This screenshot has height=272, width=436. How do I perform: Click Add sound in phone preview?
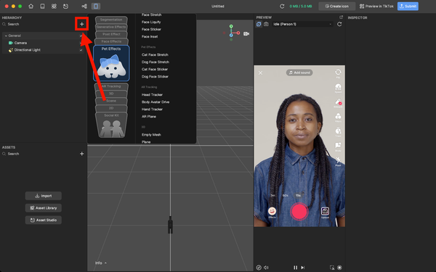point(299,73)
